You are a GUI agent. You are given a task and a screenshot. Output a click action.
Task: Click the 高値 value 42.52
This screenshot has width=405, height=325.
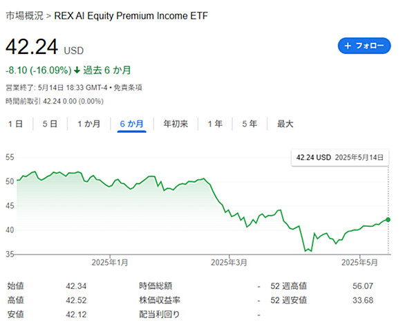click(x=76, y=301)
